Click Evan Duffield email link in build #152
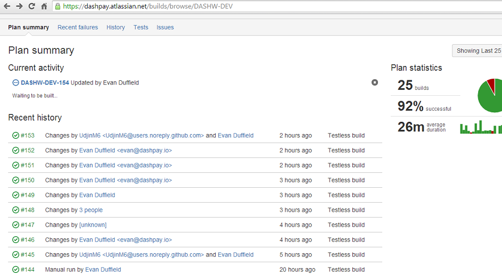 (x=126, y=151)
